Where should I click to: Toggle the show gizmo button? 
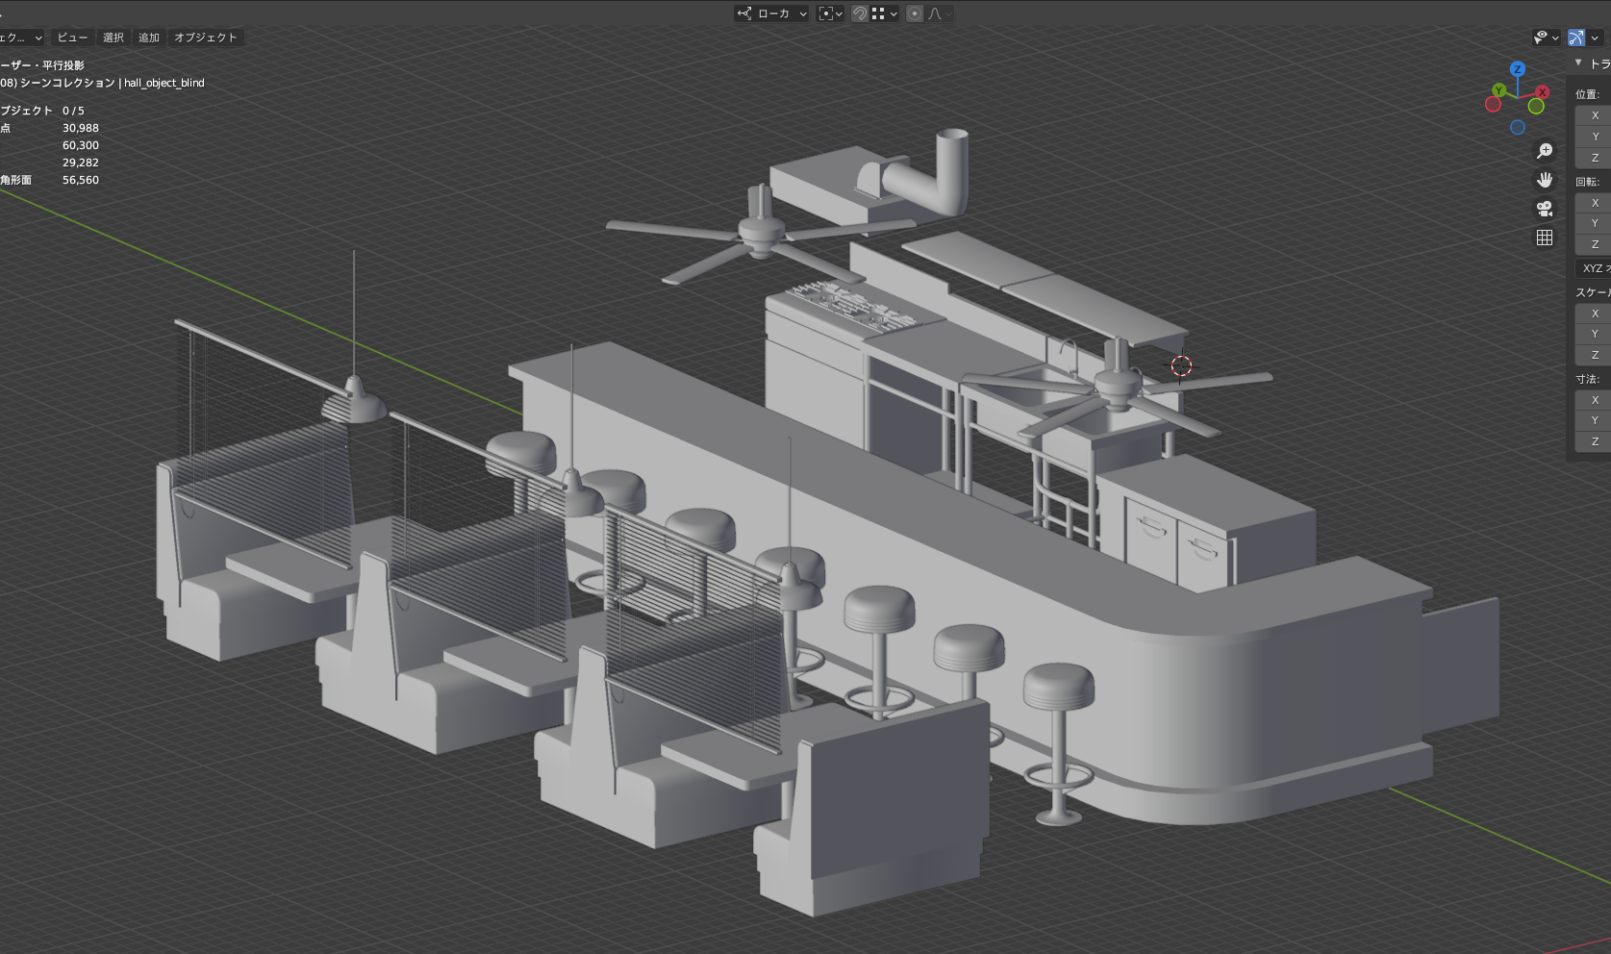click(1576, 38)
